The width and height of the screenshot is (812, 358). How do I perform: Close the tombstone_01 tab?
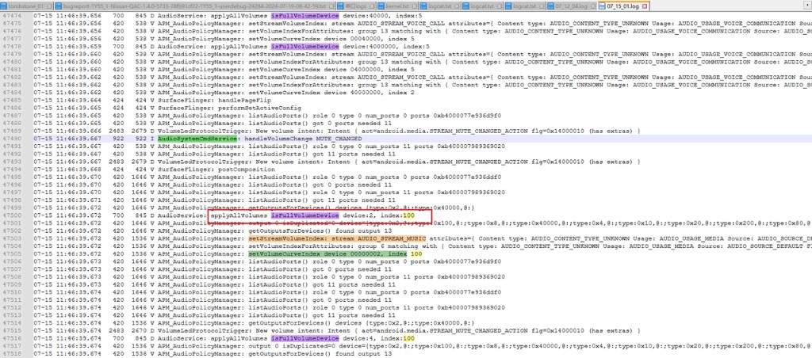click(50, 6)
